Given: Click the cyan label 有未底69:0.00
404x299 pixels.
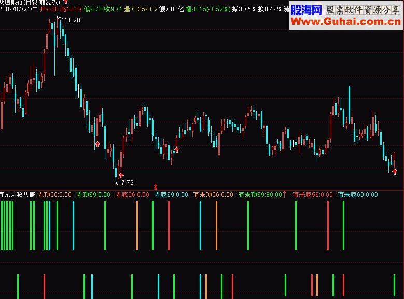Looking at the screenshot, I should pyautogui.click(x=358, y=195).
